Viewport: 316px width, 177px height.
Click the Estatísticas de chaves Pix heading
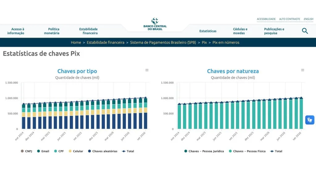click(x=41, y=53)
